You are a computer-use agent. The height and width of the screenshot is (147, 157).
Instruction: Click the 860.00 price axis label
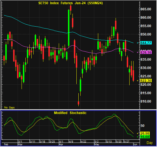[146, 18]
